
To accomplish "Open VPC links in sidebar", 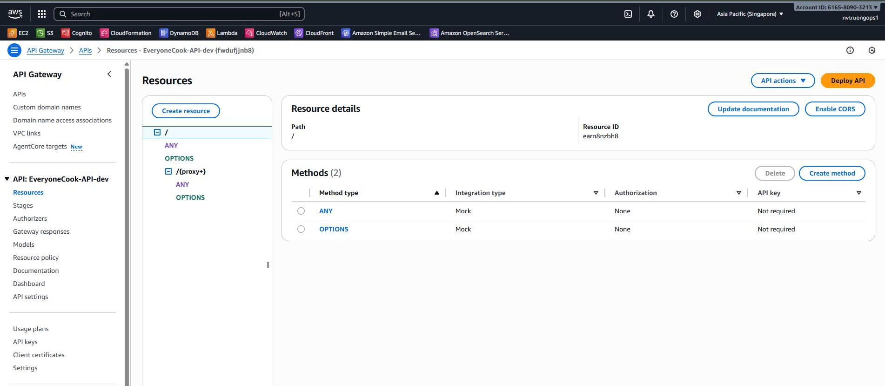I will tap(27, 133).
